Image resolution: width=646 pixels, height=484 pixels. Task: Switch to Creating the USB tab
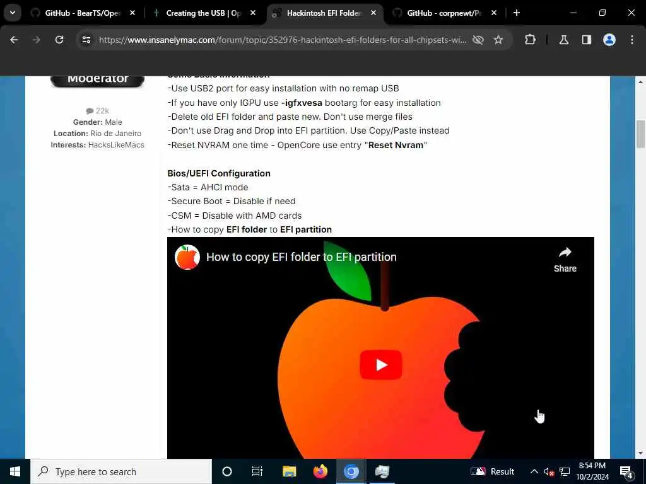pyautogui.click(x=204, y=13)
